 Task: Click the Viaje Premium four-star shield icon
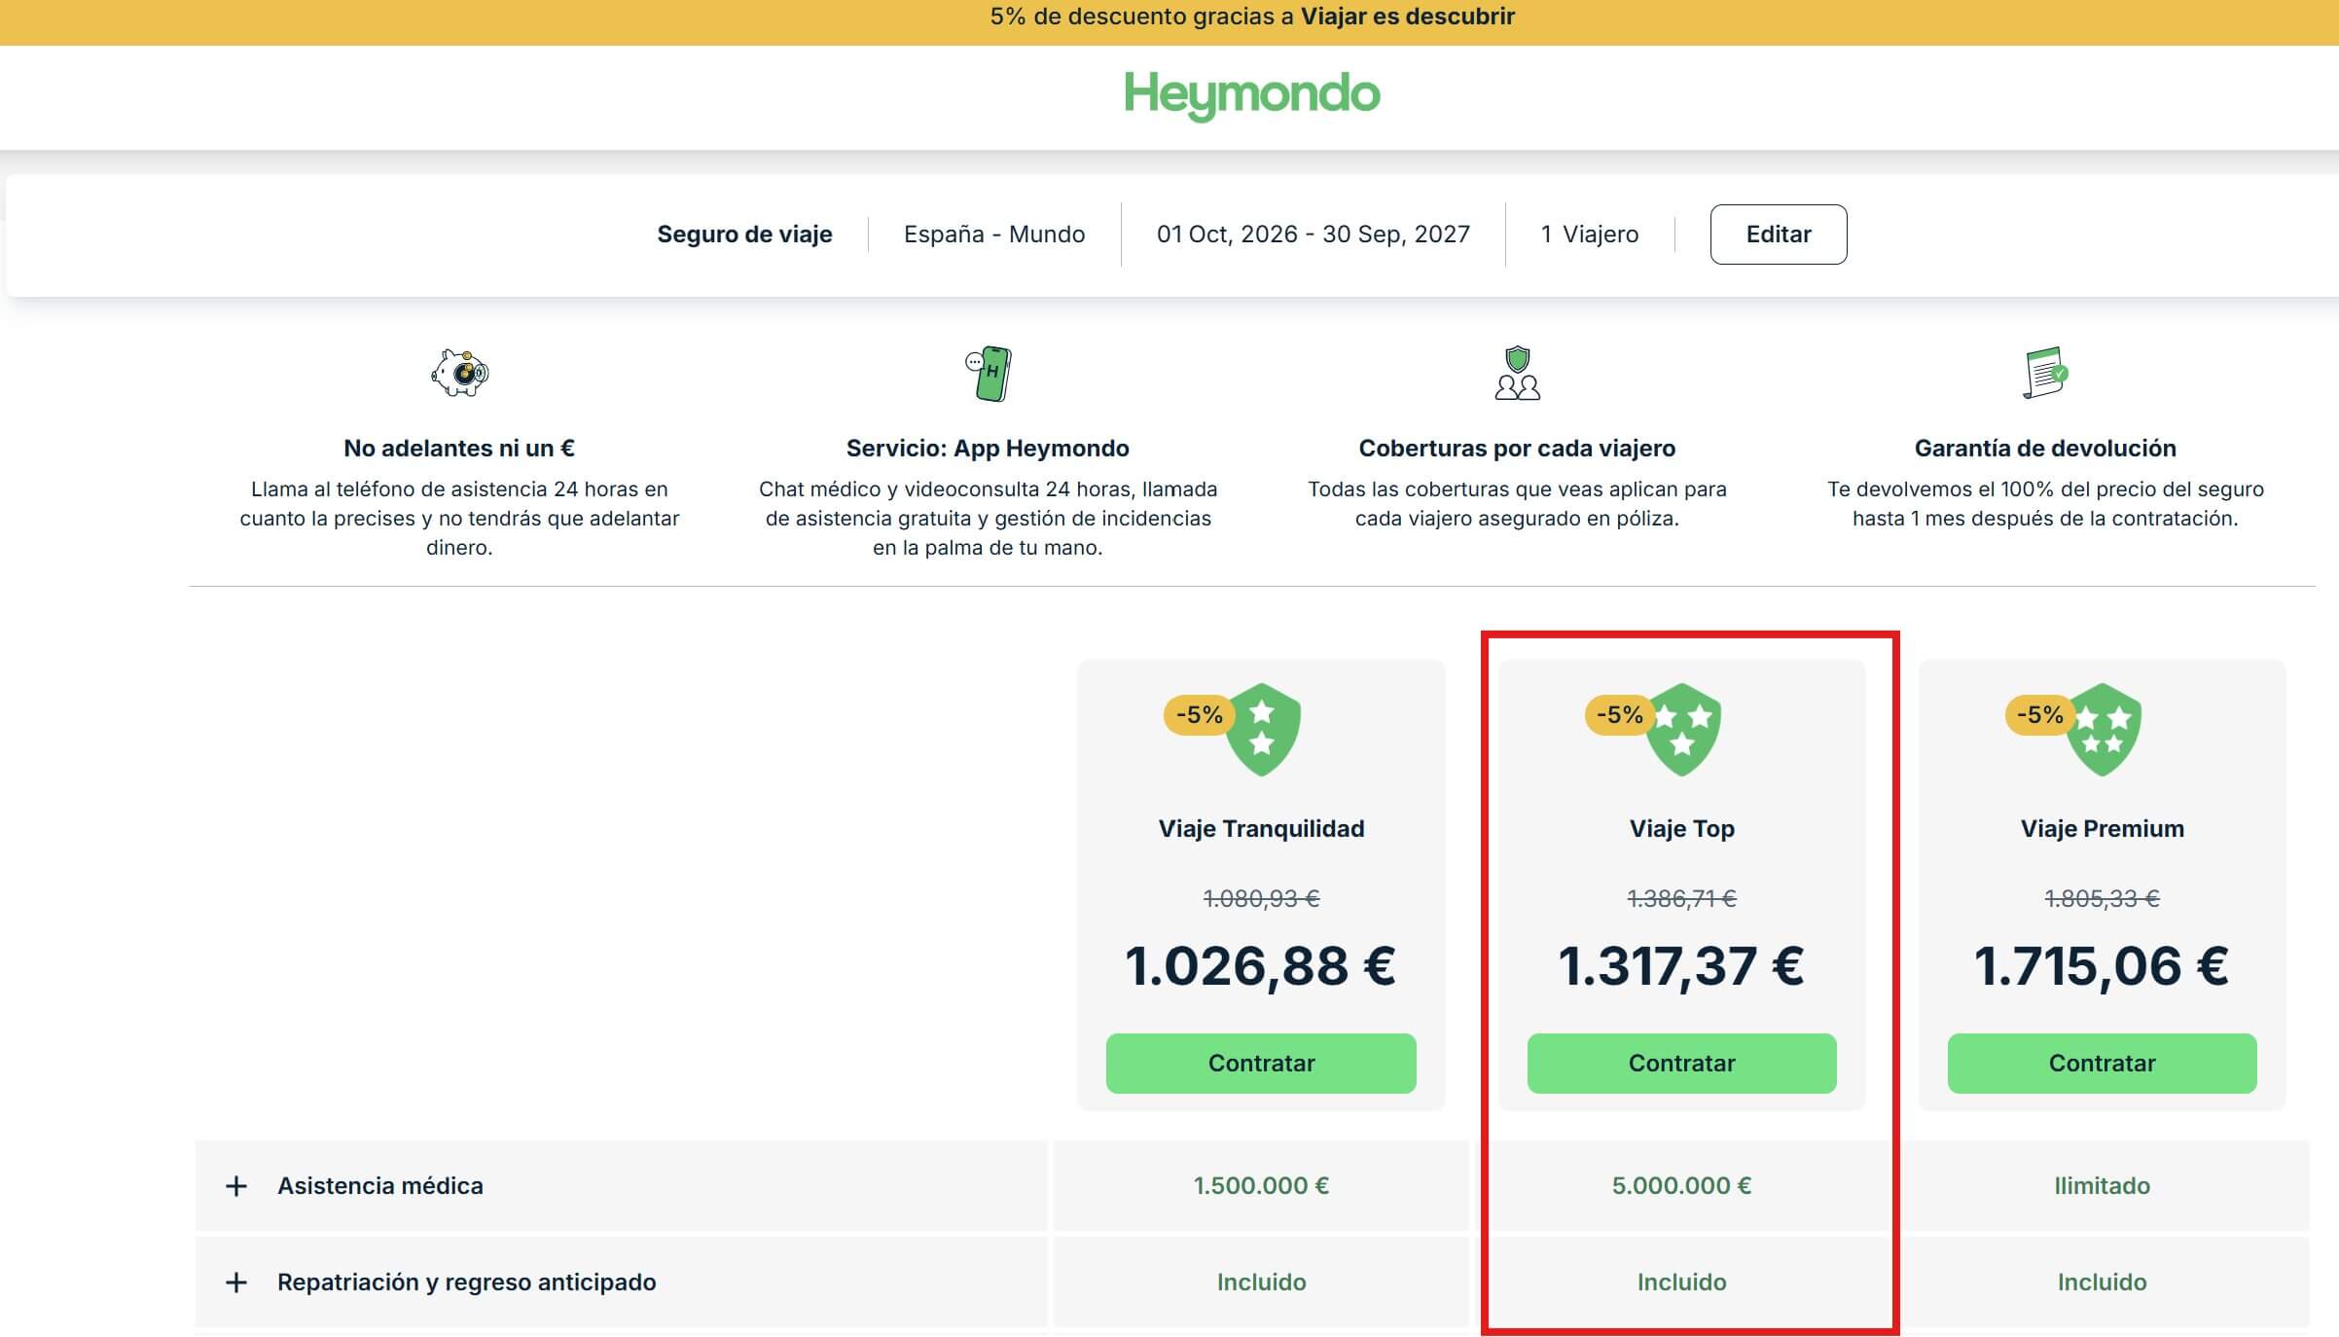click(2103, 730)
